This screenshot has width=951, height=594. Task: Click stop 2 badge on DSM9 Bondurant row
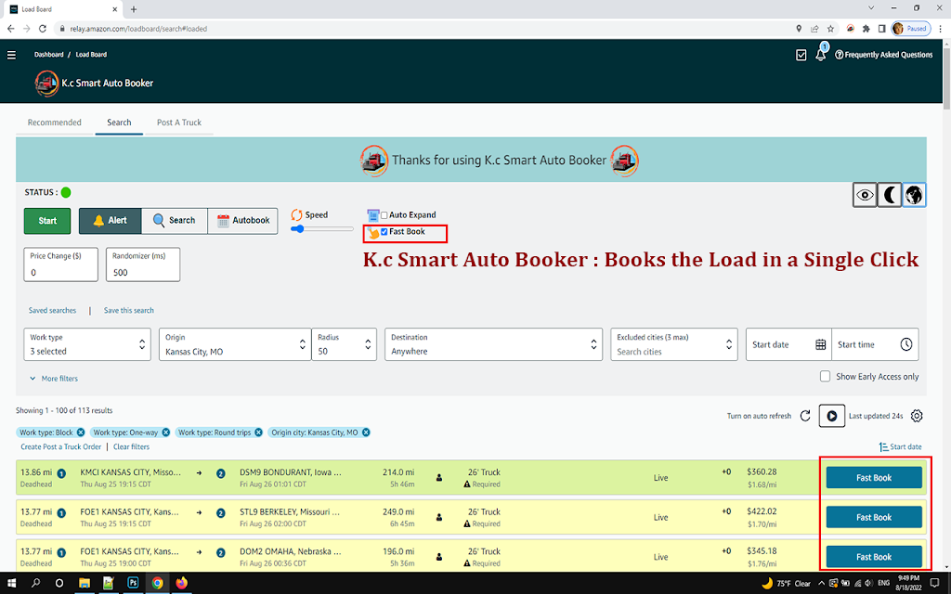[x=221, y=473]
